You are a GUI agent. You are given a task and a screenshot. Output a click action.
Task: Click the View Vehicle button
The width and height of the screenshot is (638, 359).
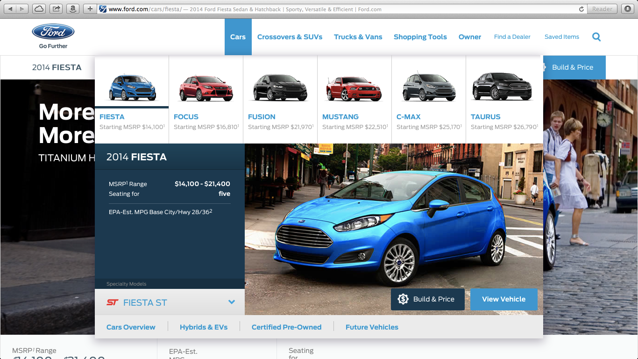[504, 299]
